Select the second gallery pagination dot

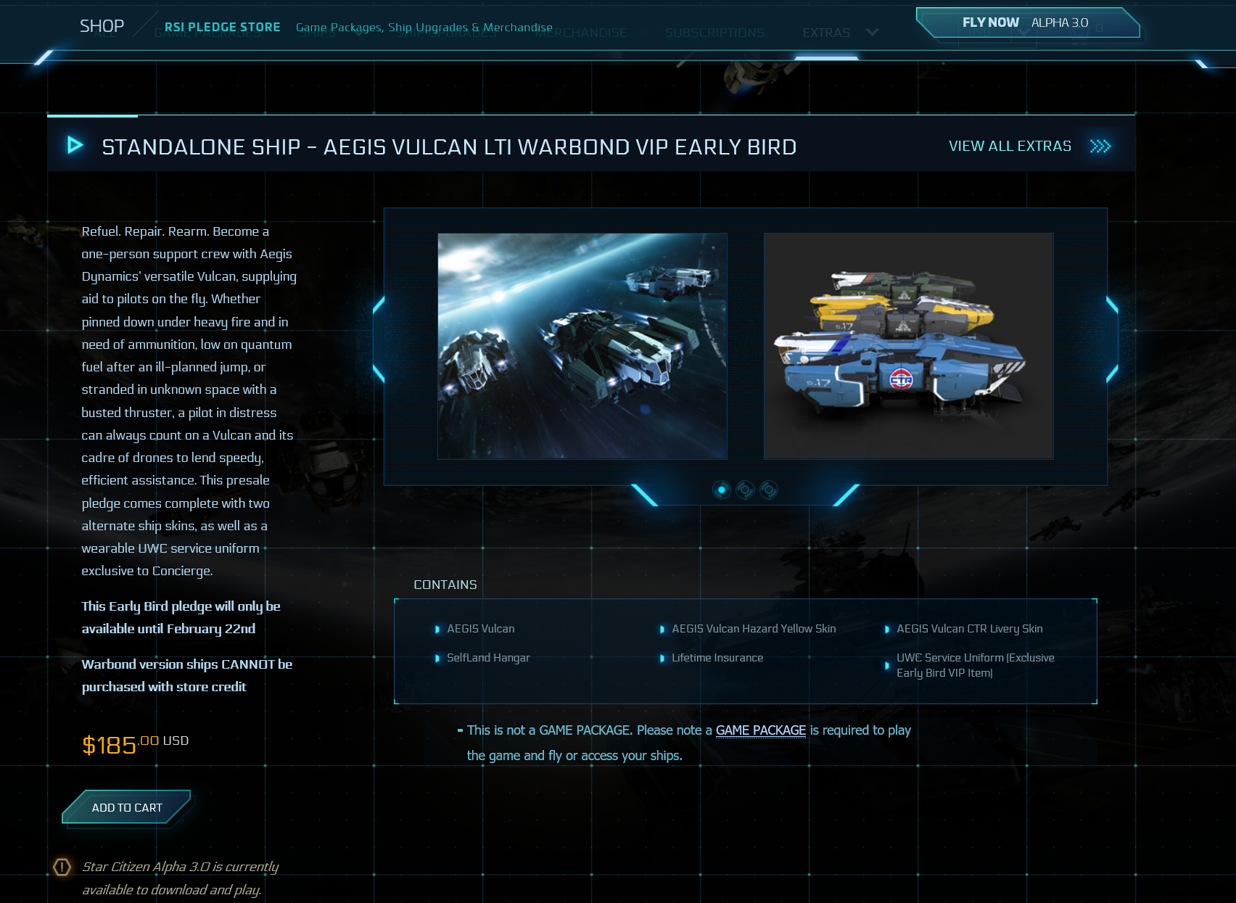[745, 490]
